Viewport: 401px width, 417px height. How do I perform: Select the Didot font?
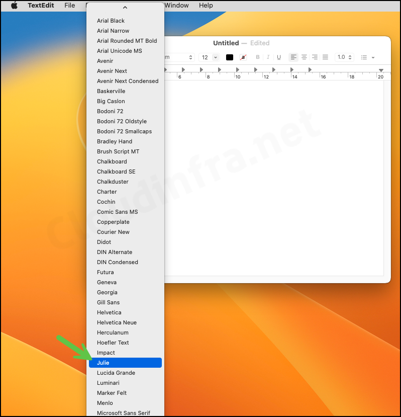(125, 242)
